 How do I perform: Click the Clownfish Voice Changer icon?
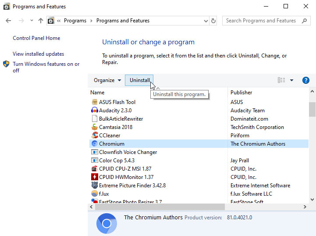pos(94,152)
